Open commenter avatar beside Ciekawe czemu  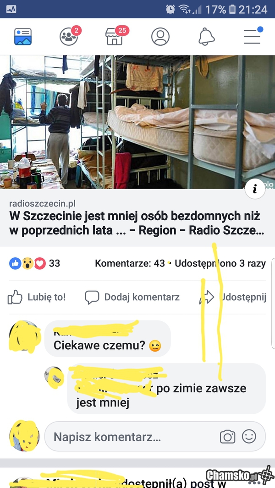(25, 336)
